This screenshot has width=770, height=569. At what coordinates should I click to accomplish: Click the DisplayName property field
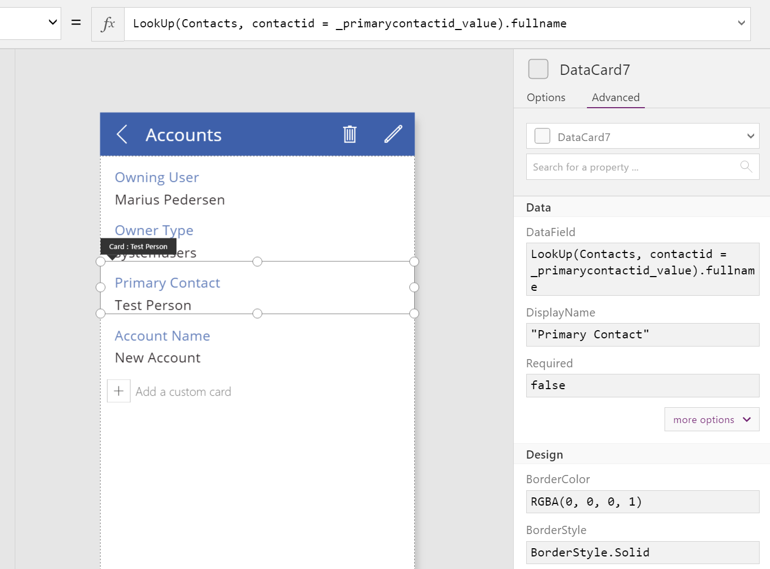642,335
